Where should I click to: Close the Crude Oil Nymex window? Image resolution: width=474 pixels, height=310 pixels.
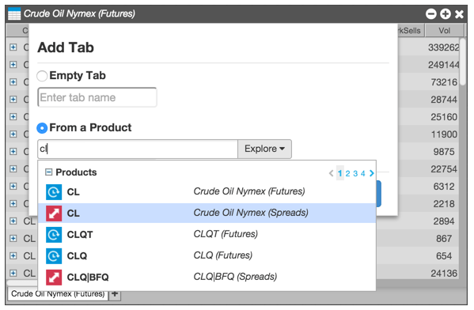(459, 14)
